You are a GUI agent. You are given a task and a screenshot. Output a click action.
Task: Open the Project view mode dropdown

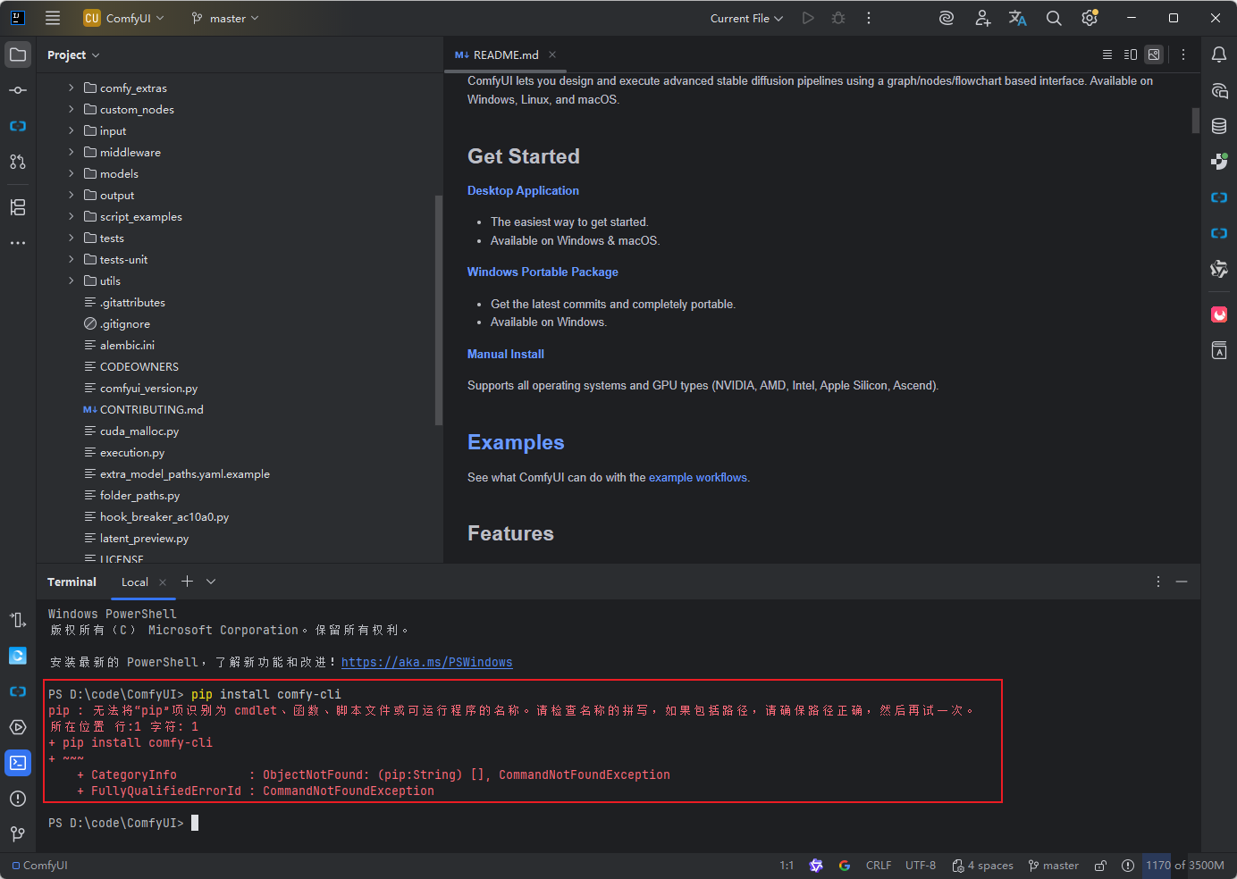[x=73, y=54]
